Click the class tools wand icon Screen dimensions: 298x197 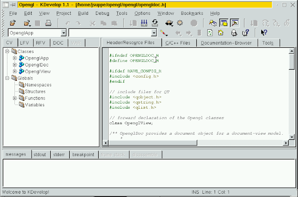163,33
